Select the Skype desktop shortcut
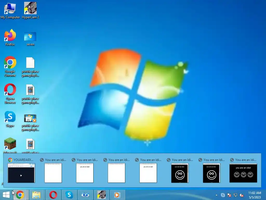266x200 pixels. 10,119
